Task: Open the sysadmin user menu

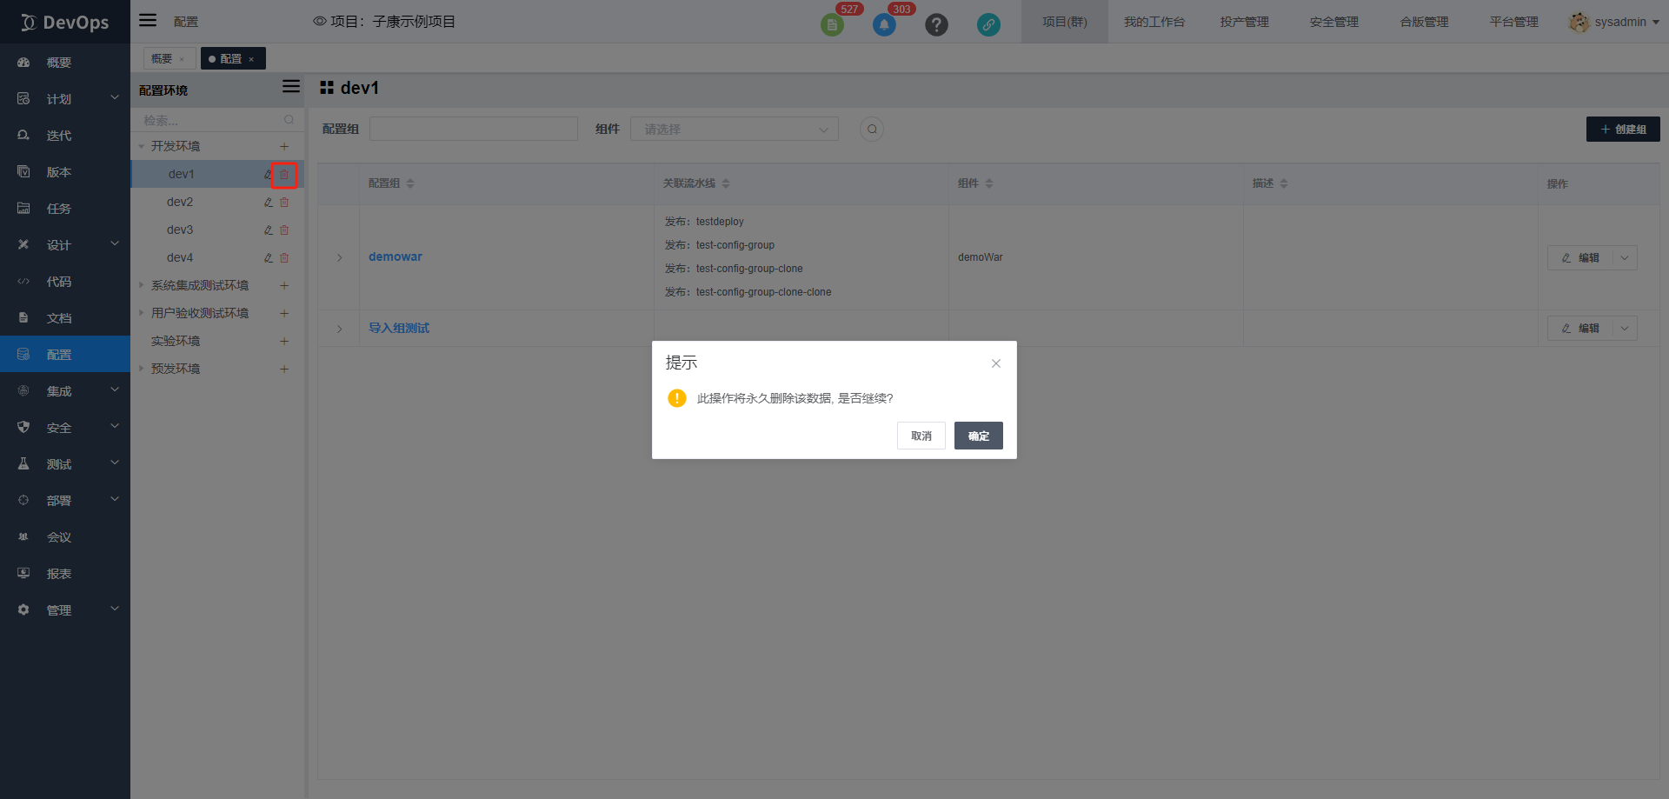Action: click(x=1614, y=22)
